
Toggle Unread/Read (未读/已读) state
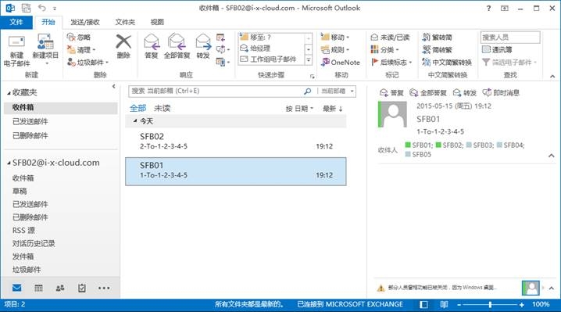pos(390,38)
